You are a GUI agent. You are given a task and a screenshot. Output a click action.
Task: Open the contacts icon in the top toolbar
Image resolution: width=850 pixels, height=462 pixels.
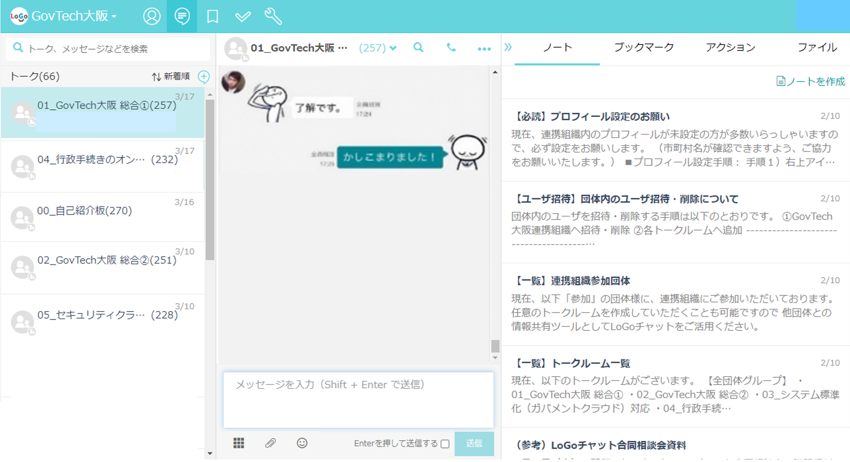152,16
